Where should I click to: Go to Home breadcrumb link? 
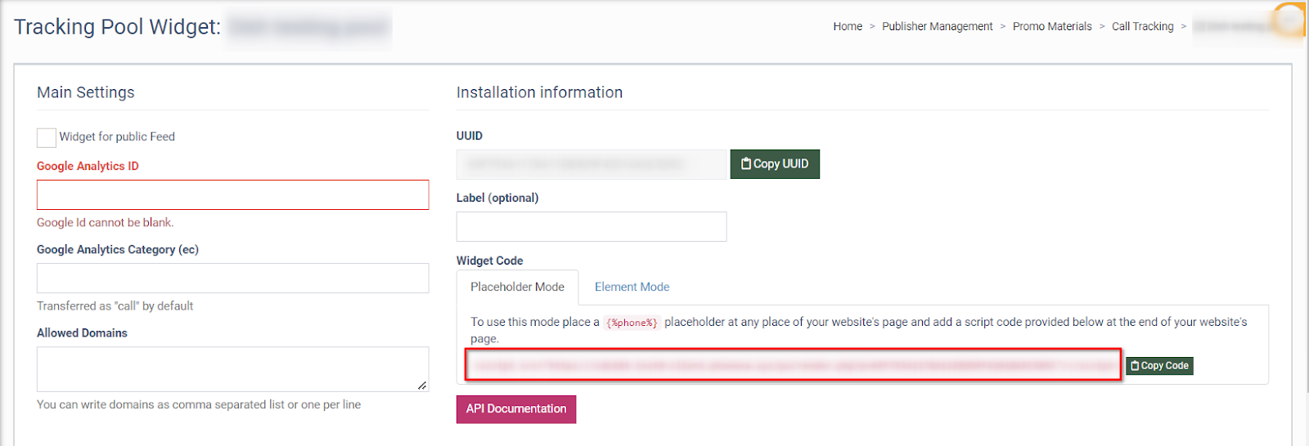click(848, 27)
